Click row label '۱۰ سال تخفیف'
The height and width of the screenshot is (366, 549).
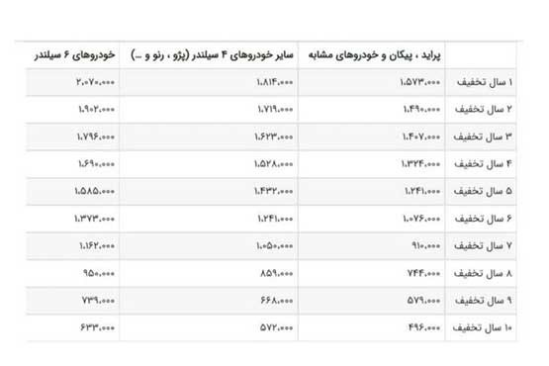coord(482,327)
